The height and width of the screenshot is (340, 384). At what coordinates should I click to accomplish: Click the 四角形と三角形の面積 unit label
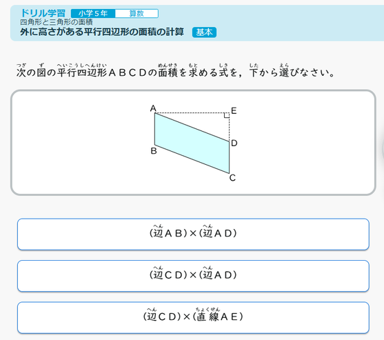pos(57,22)
